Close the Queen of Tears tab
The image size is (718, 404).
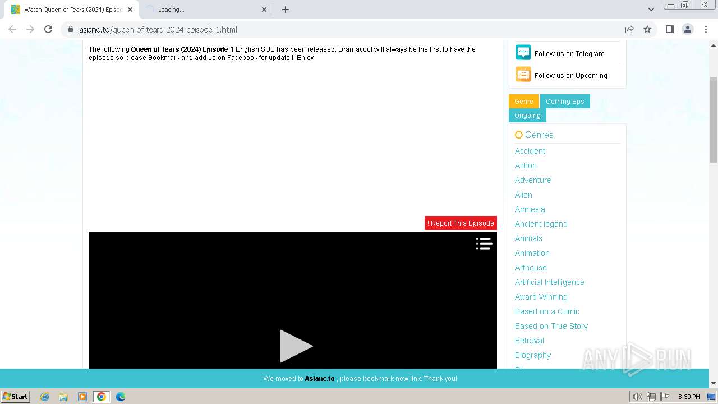(x=130, y=10)
